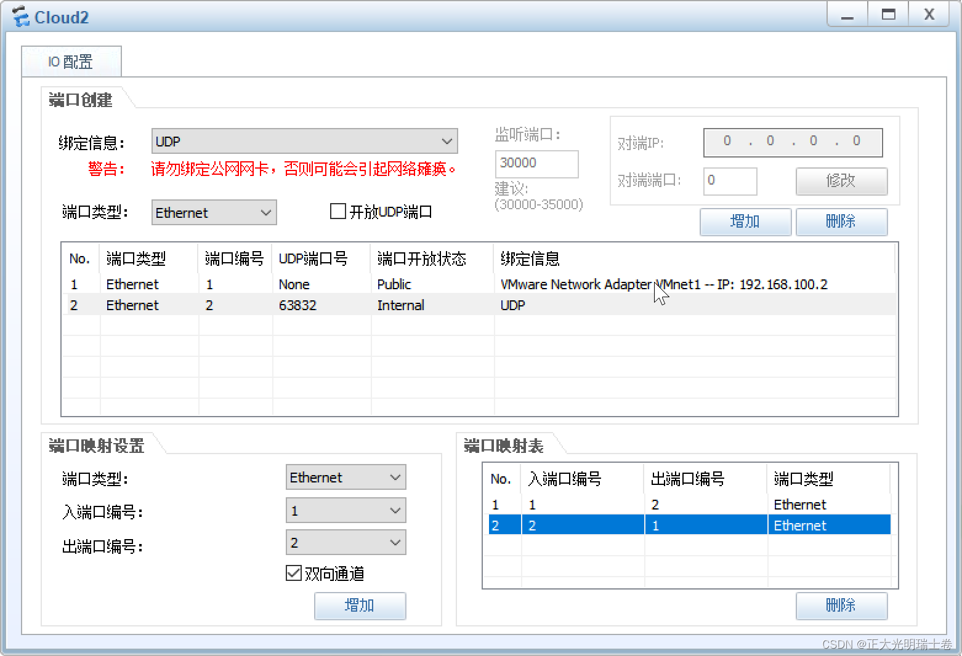The image size is (962, 656).
Task: Open the 出端口编号 dropdown
Action: point(346,543)
